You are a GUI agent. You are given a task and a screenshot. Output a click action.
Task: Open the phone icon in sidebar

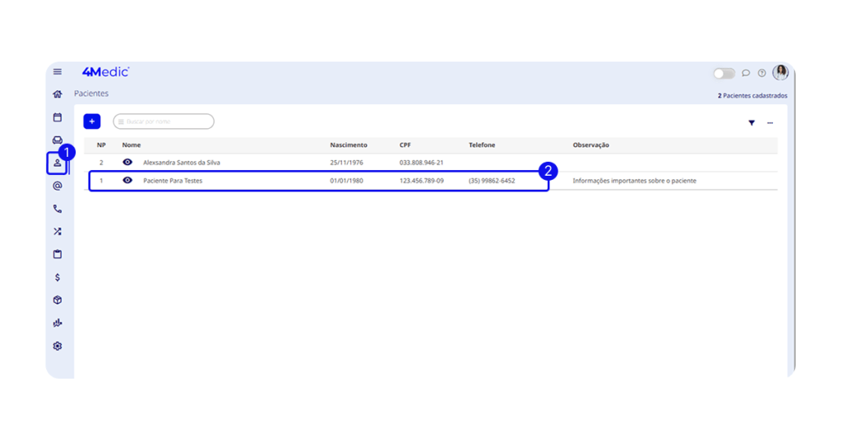point(58,209)
